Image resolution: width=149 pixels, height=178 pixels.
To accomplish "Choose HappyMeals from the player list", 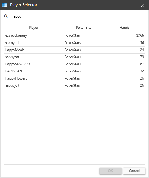I will coord(74,50).
